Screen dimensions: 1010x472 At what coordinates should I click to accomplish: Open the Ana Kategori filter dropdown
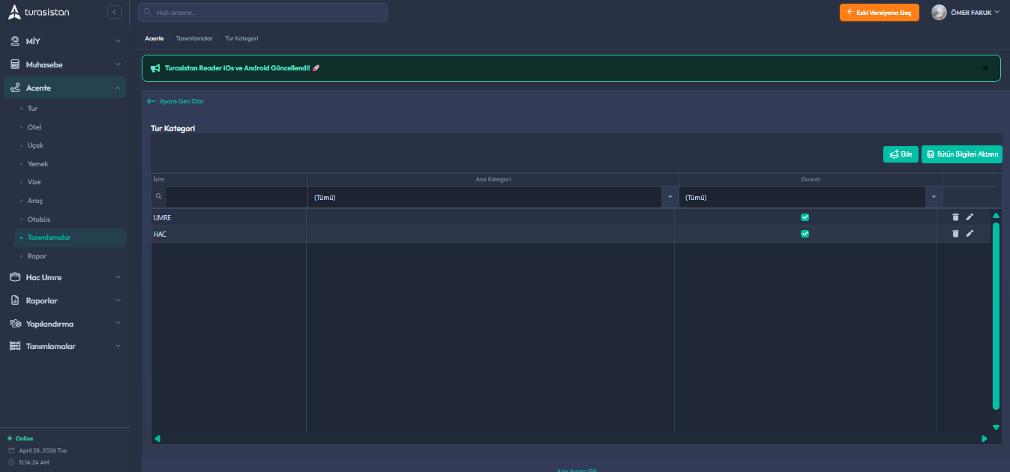669,198
